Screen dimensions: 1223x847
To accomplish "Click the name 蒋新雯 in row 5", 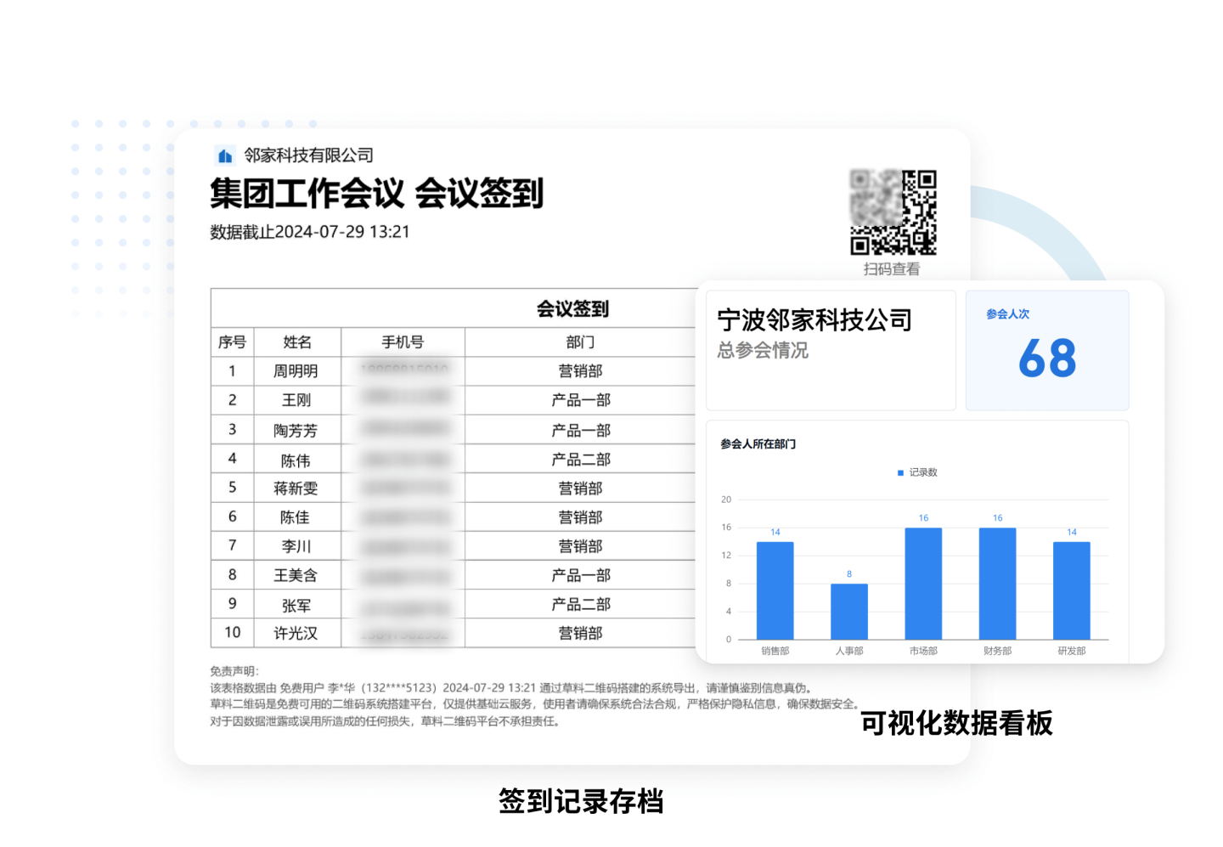I will (x=296, y=488).
